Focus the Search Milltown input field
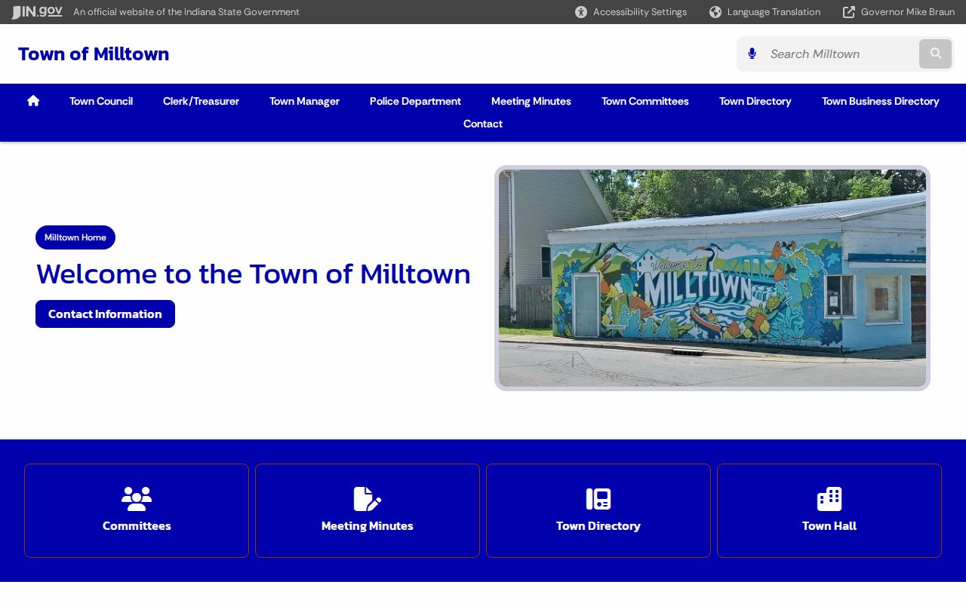Image resolution: width=966 pixels, height=603 pixels. pos(839,54)
